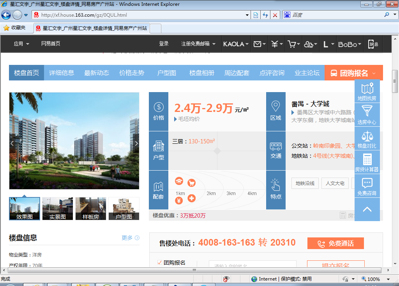399x286 pixels.
Task: Click the back-to-top arrow in sidebar
Action: point(367,209)
